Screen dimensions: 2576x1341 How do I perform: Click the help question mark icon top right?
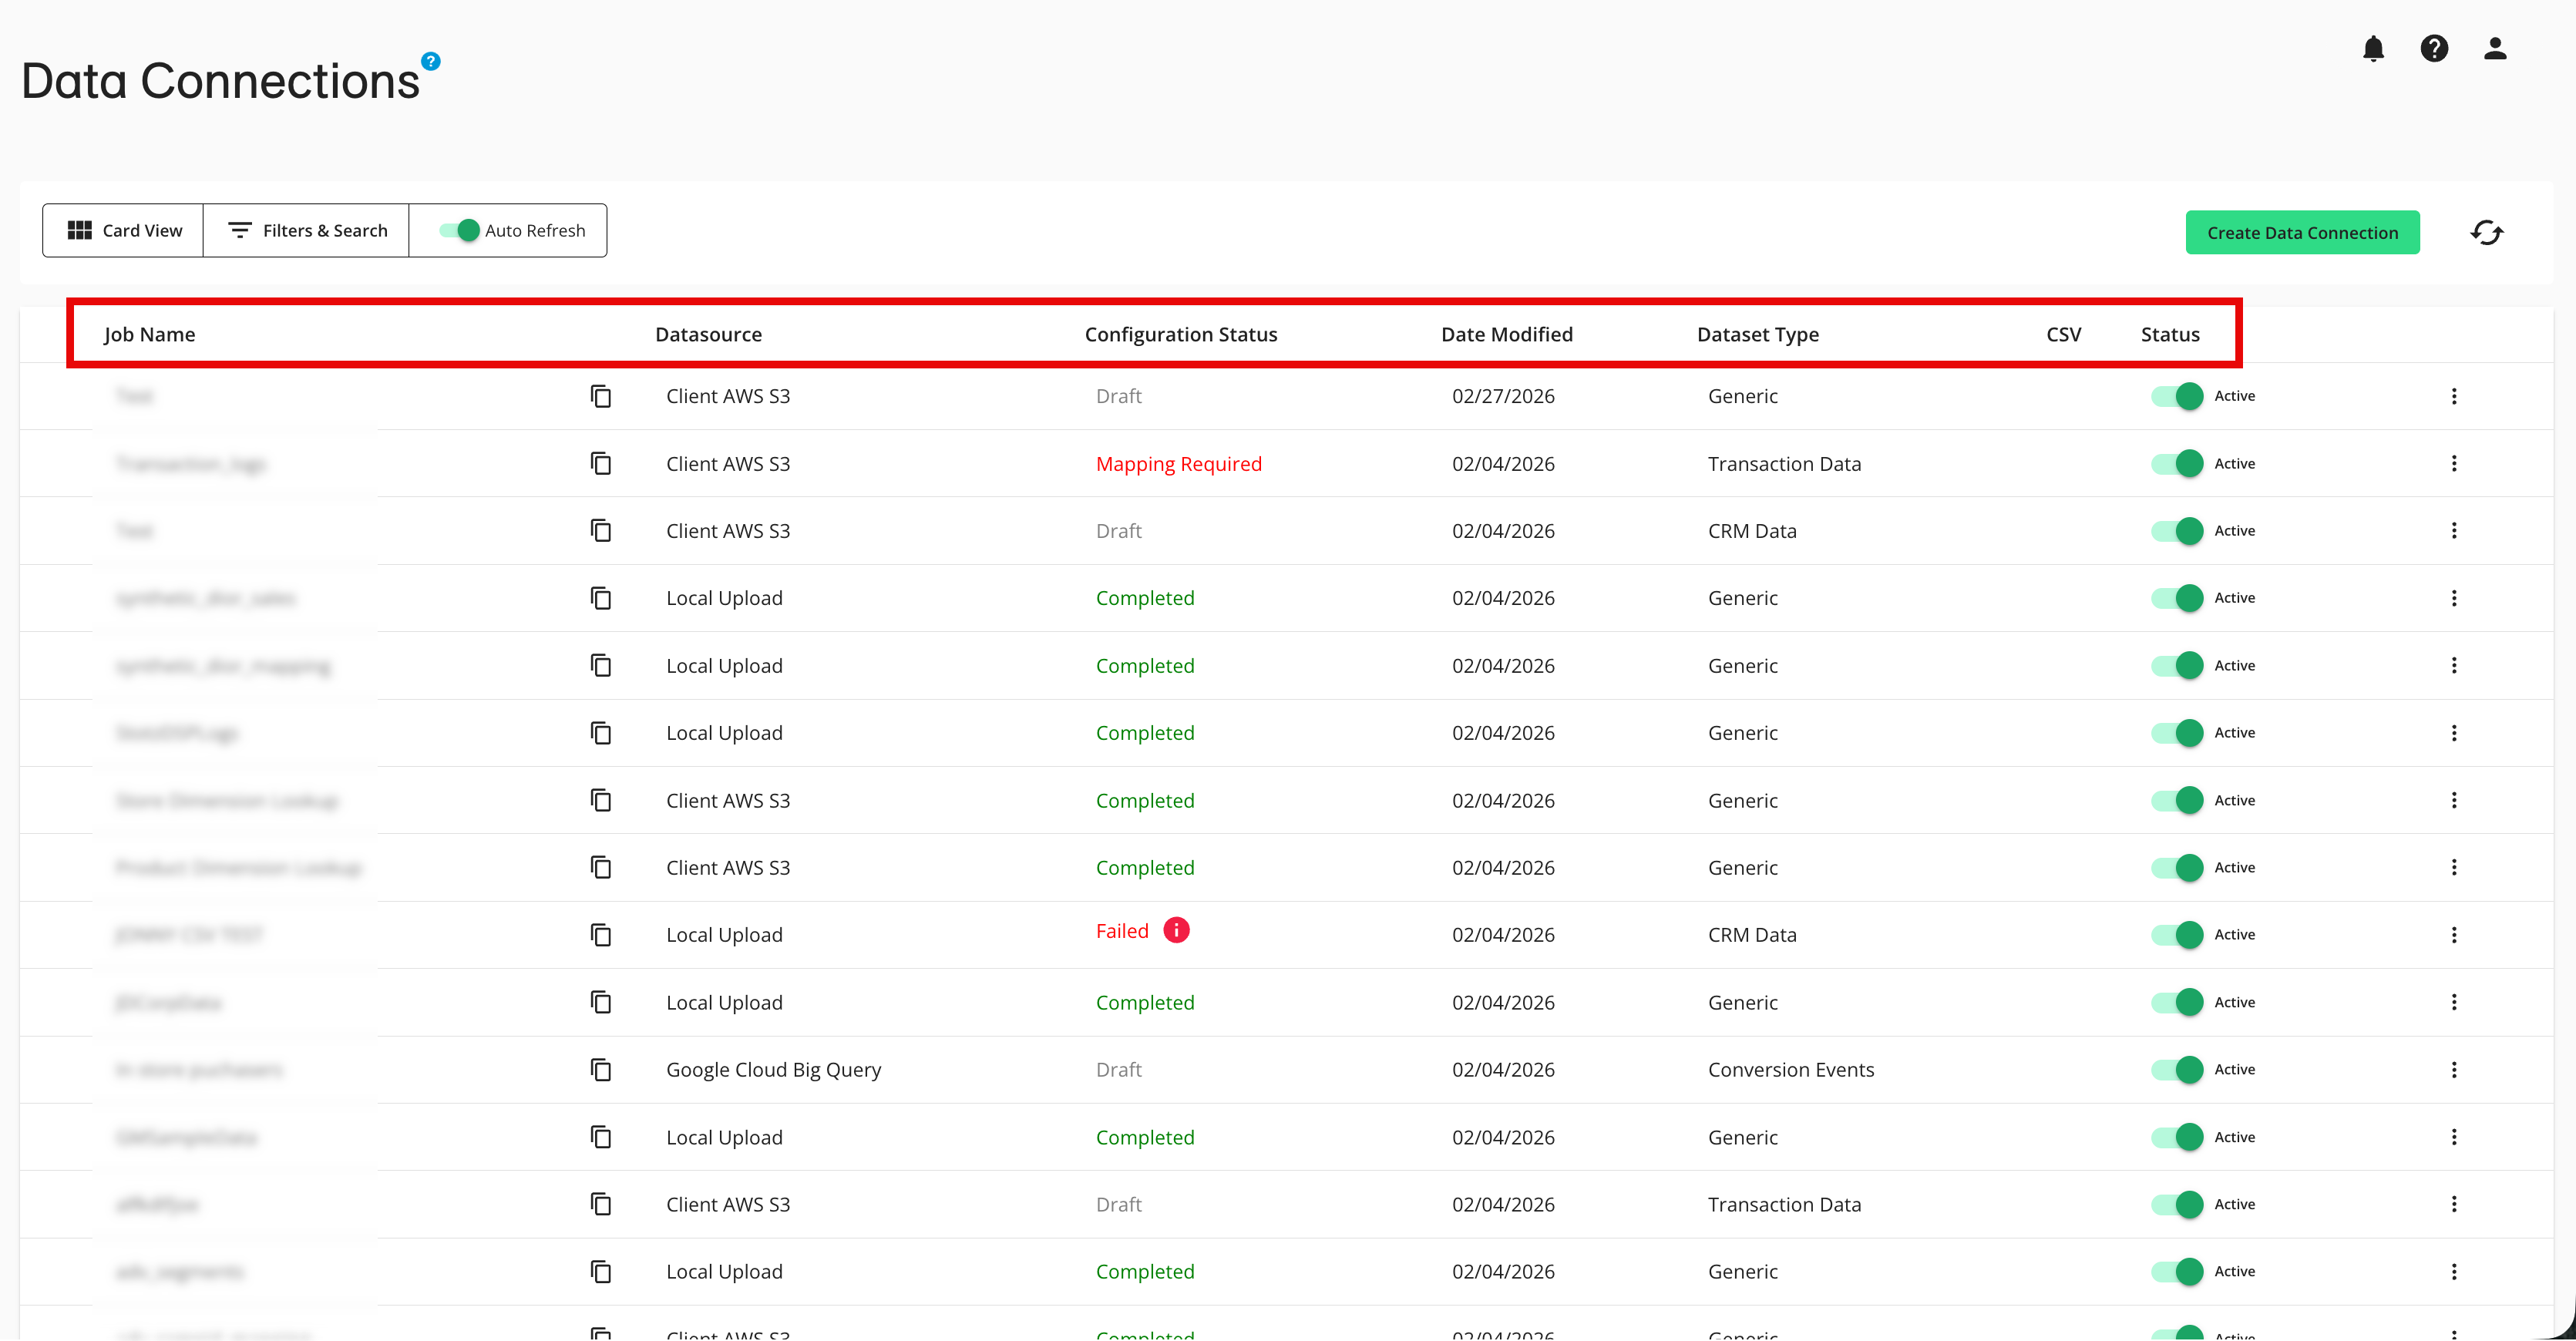(x=2434, y=48)
